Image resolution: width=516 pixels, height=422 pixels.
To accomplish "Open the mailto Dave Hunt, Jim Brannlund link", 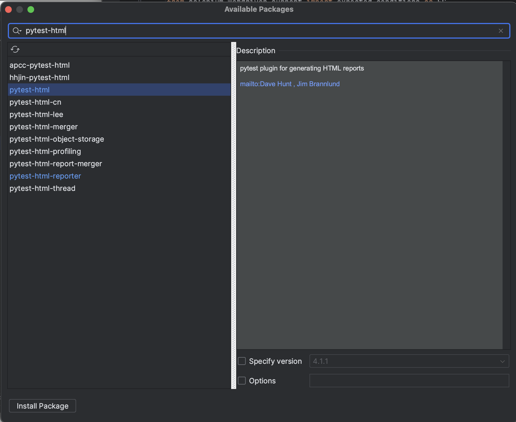I will click(290, 84).
